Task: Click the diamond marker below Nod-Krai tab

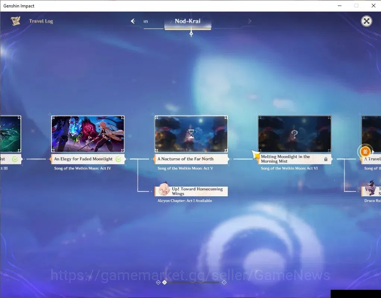Action: [x=191, y=34]
